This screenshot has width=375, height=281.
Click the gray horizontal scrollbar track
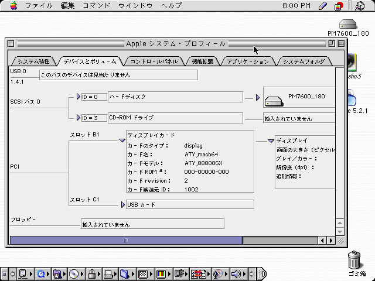click(x=280, y=241)
